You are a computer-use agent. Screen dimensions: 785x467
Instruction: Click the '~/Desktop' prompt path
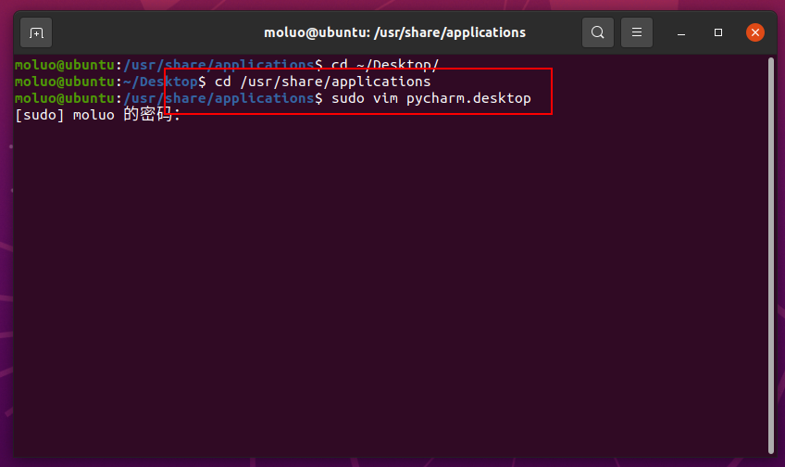pyautogui.click(x=160, y=82)
